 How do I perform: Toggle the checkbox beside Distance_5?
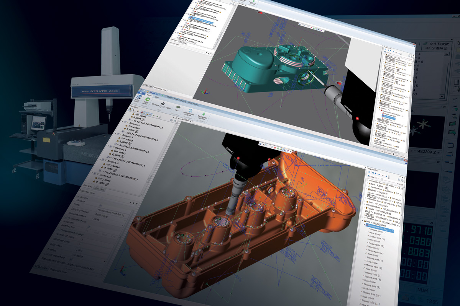click(x=103, y=160)
